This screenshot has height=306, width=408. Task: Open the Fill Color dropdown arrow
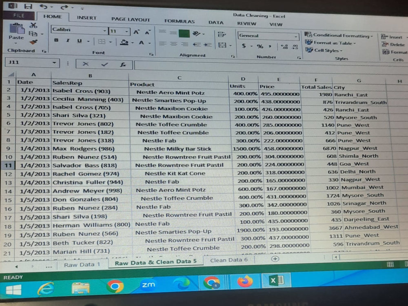point(133,43)
